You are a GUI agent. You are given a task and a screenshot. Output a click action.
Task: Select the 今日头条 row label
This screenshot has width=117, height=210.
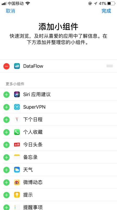click(x=33, y=145)
